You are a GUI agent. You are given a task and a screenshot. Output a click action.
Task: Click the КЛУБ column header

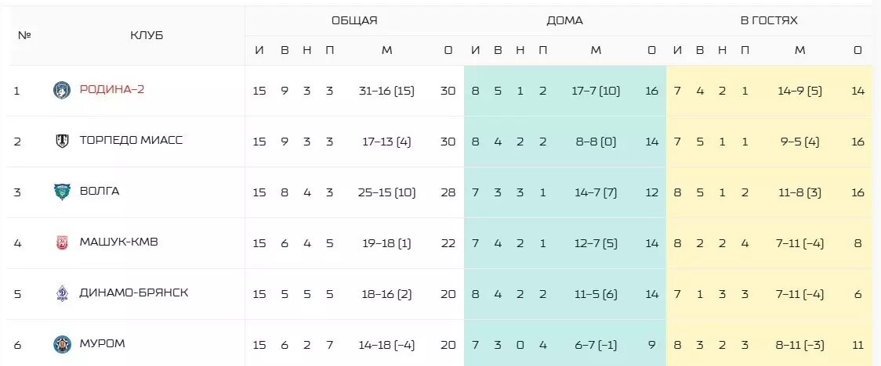(147, 35)
